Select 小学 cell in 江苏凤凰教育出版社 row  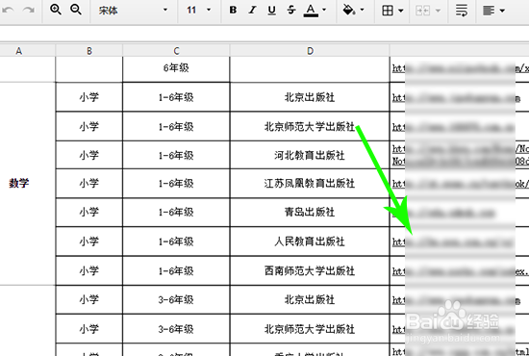pyautogui.click(x=89, y=184)
